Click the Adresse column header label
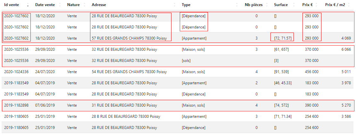Screen dimensions: 356x135 99,5
